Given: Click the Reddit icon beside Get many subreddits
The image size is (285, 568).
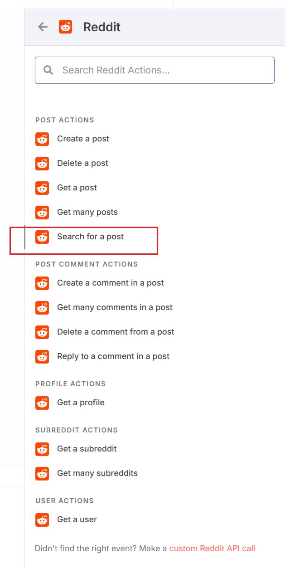Looking at the screenshot, I should 42,474.
